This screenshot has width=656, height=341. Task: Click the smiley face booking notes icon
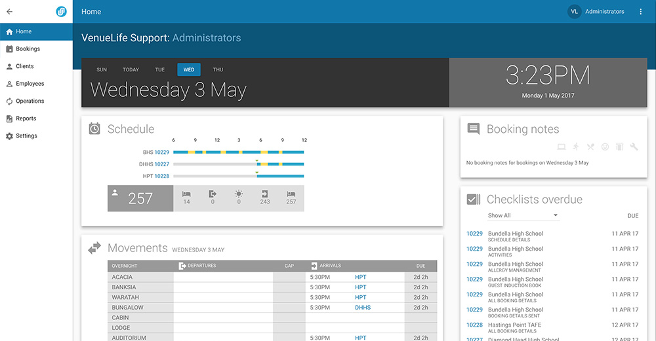605,147
